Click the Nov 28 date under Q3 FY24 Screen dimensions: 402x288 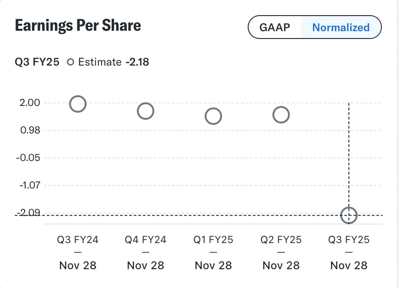[x=78, y=266]
